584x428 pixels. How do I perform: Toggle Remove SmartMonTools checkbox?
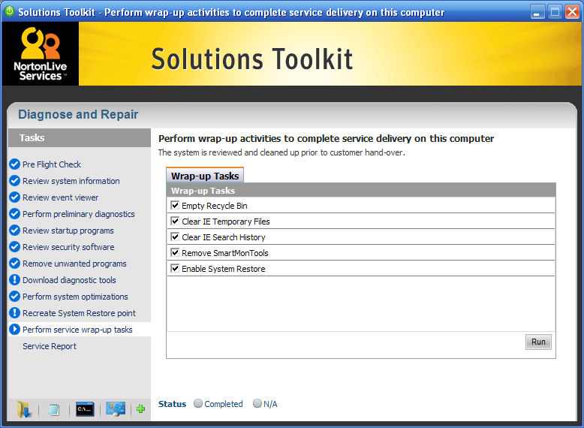click(x=175, y=252)
